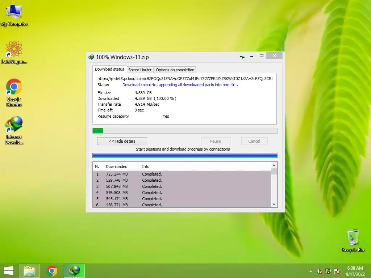The height and width of the screenshot is (278, 371).
Task: Open the taskbar clock showing 6:08 AM
Action: pyautogui.click(x=355, y=271)
